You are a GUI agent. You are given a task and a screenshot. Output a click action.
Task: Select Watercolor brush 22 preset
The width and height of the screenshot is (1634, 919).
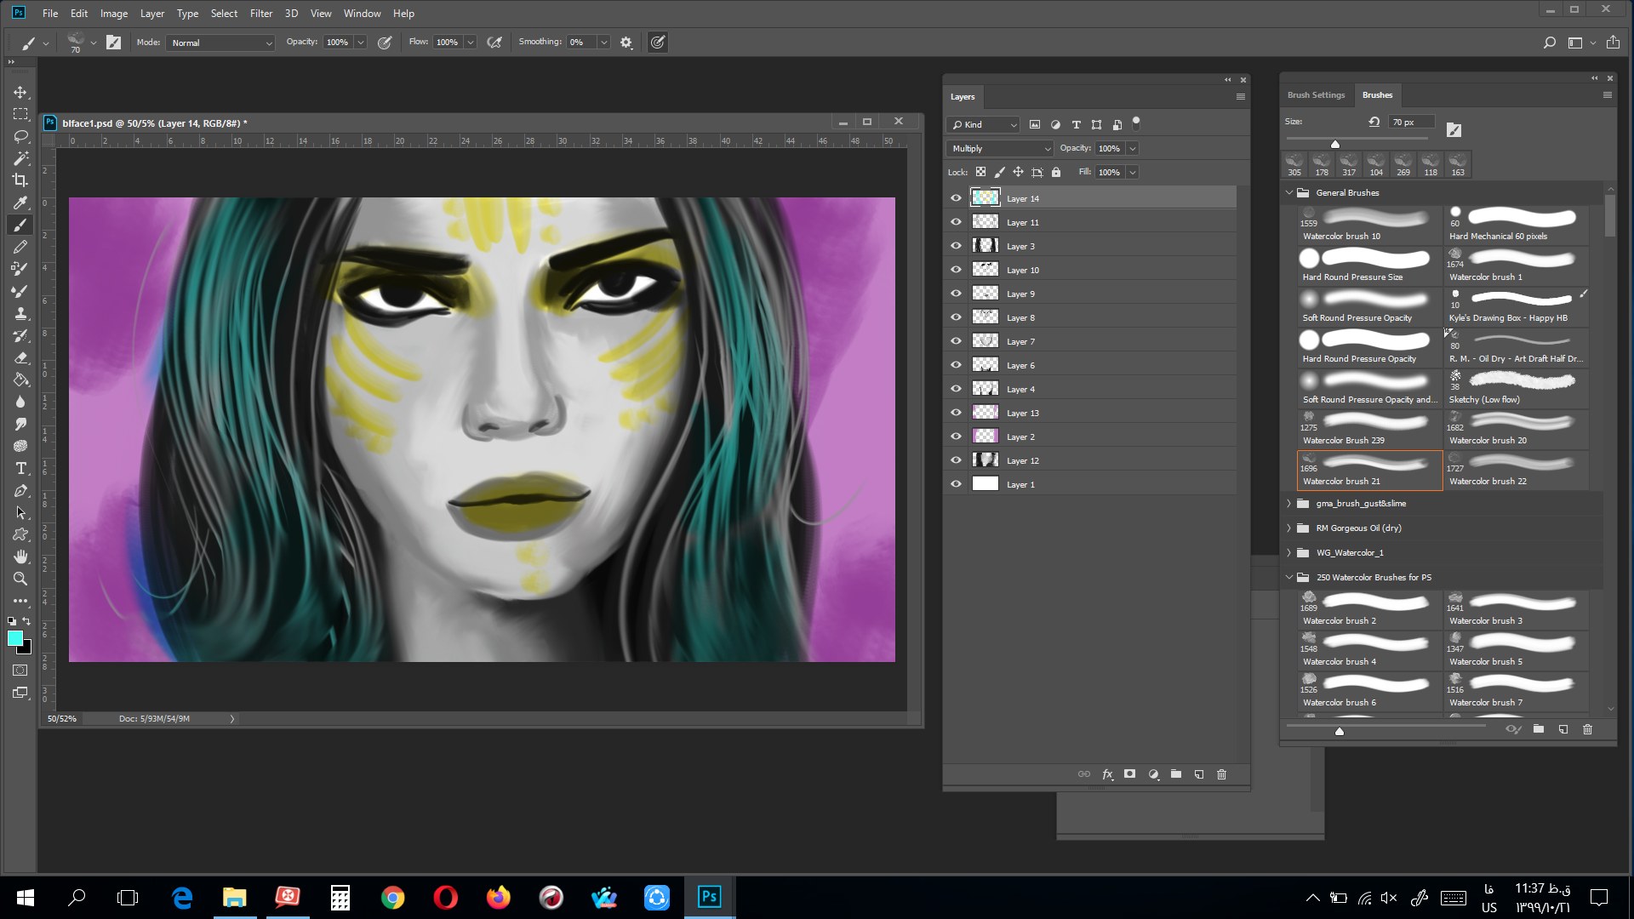(1516, 470)
